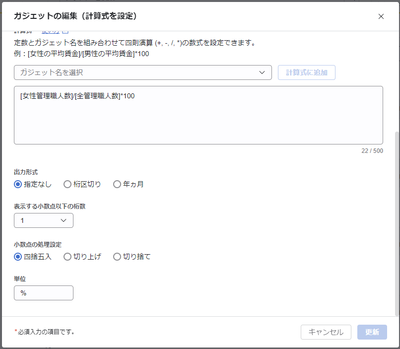Click the dialog's vertical scrollbar
The width and height of the screenshot is (400, 349).
(397, 223)
